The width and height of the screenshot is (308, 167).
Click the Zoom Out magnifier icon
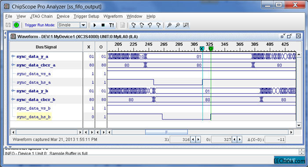coord(178,25)
